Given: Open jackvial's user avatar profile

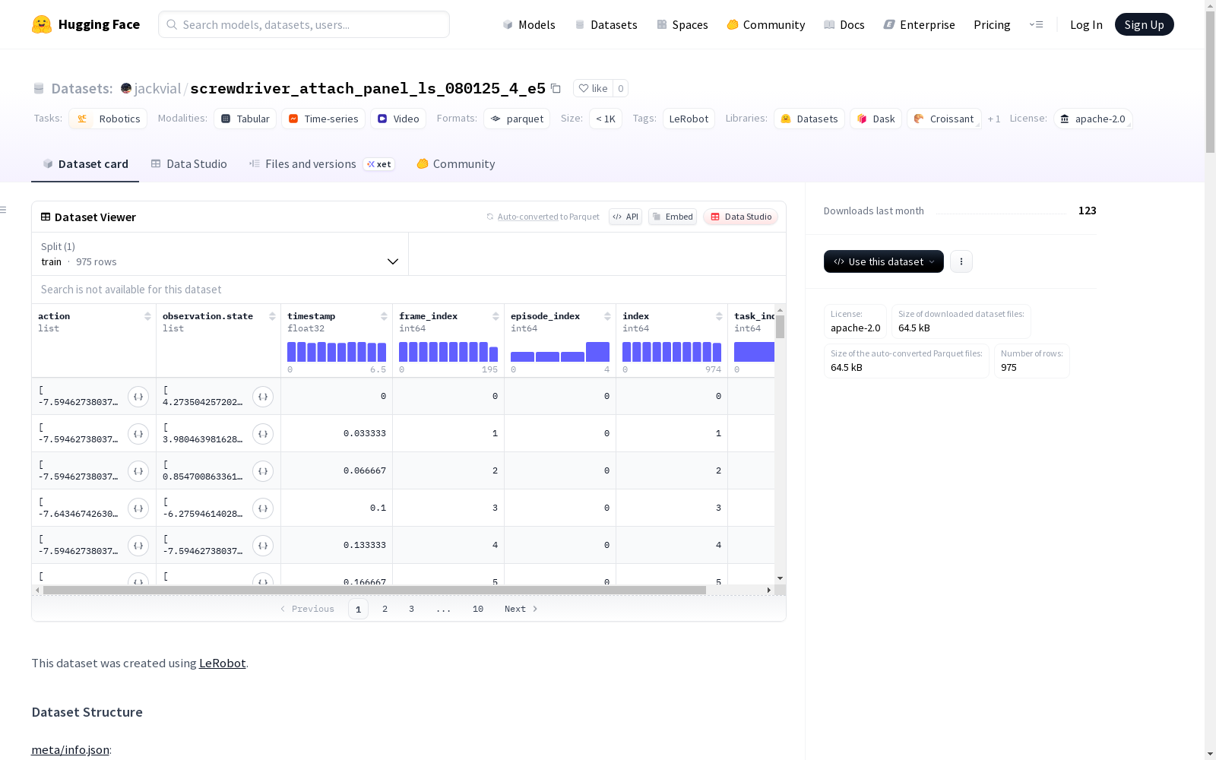Looking at the screenshot, I should [126, 88].
